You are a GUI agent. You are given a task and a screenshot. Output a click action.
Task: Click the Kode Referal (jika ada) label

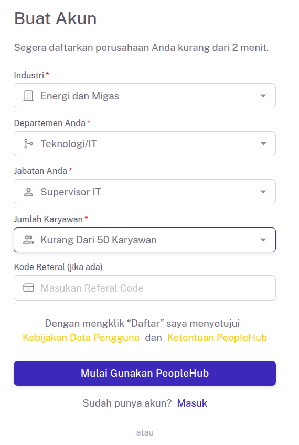coord(58,267)
